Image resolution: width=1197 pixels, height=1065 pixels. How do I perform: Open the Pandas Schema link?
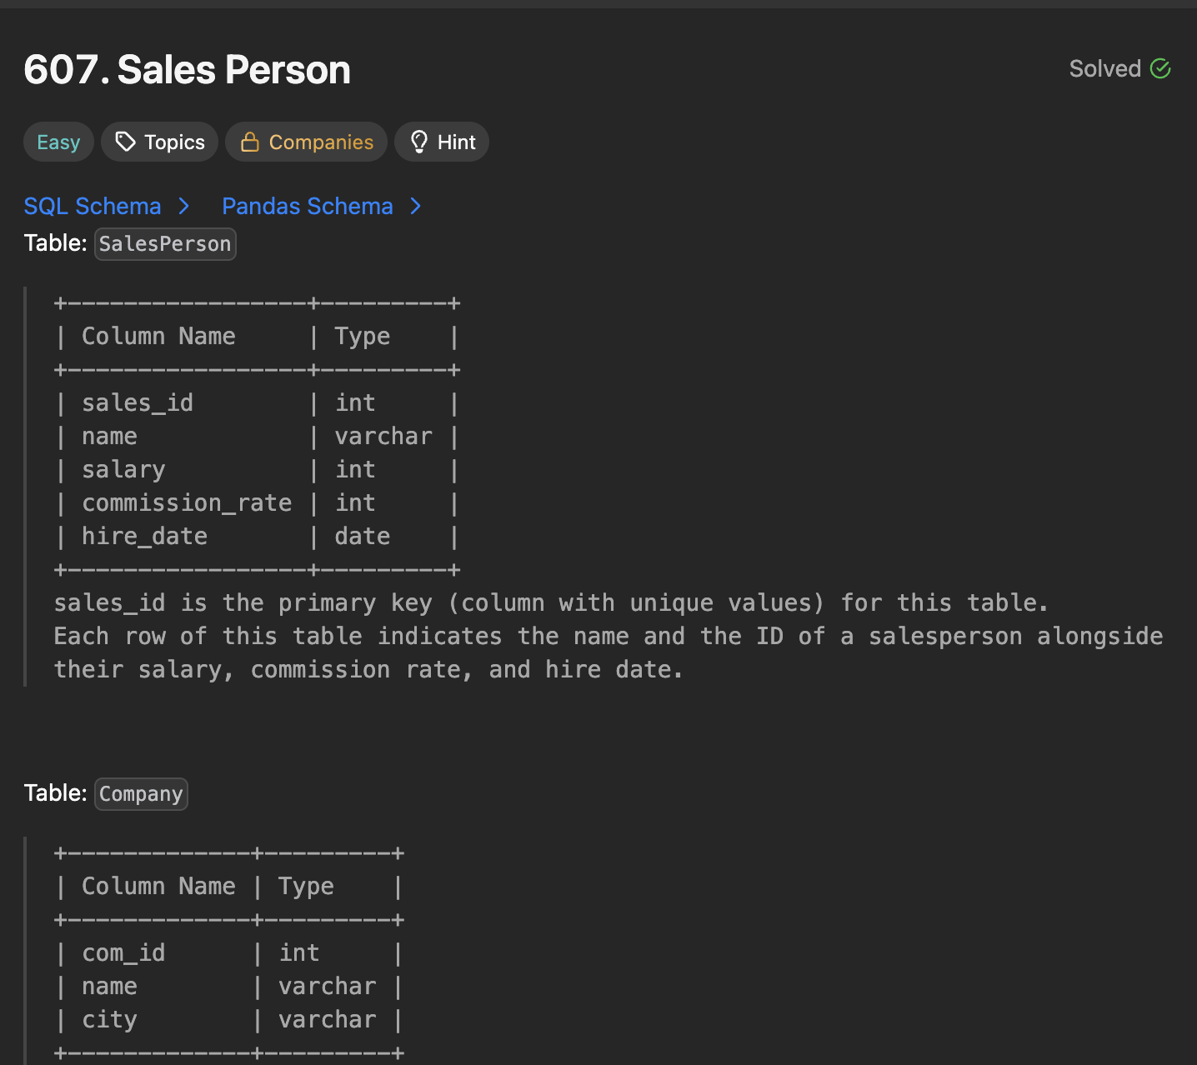307,206
